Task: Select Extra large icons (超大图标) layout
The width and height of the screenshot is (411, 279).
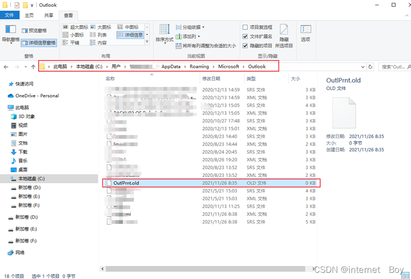Action: pos(76,27)
